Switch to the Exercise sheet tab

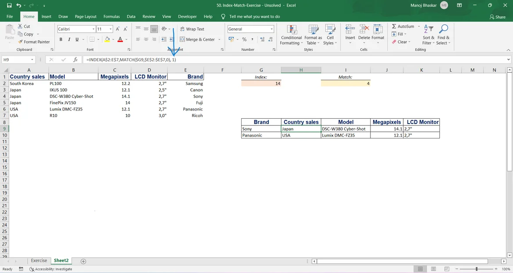coord(39,261)
